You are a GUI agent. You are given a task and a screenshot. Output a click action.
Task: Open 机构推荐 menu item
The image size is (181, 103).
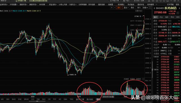150,5
